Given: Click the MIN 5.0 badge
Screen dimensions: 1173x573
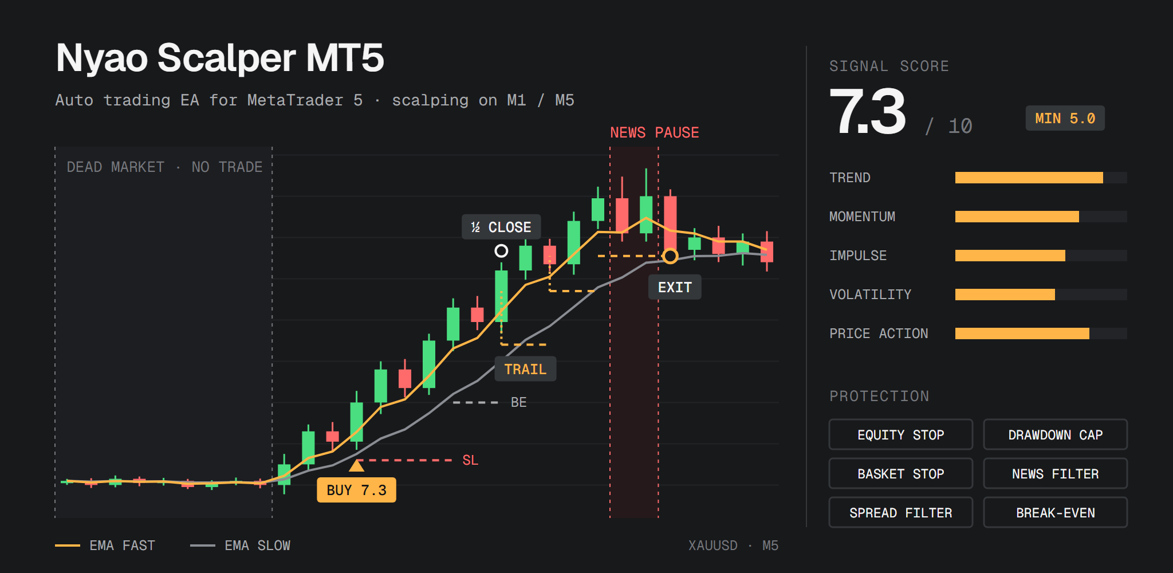Looking at the screenshot, I should 1065,118.
